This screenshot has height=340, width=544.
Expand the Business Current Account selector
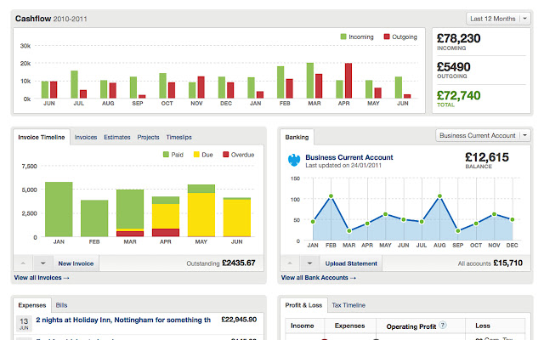click(482, 135)
